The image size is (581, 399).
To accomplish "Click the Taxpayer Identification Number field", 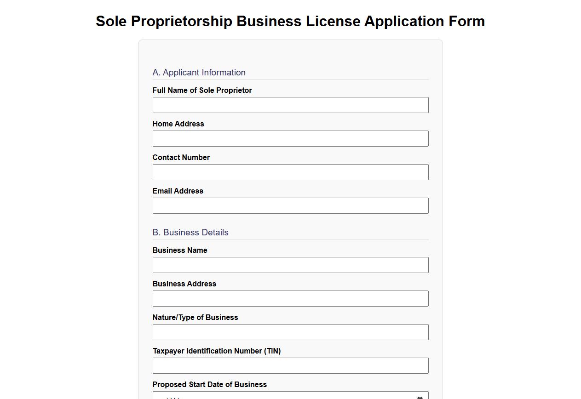I will click(x=290, y=365).
